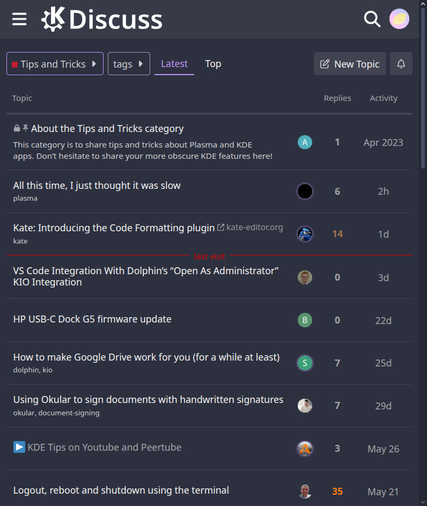Open 'KDE Tips on Youtube and Peertube'
This screenshot has width=427, height=506.
click(x=105, y=448)
